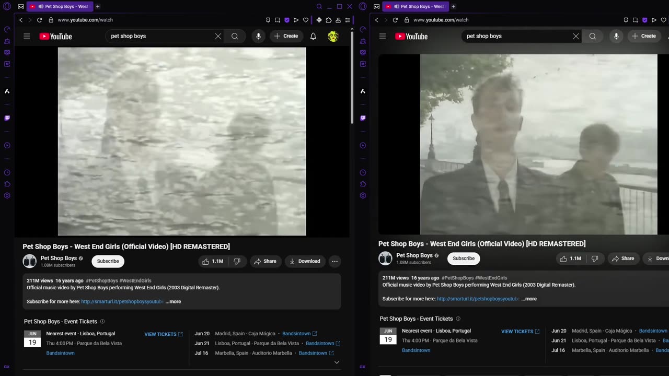Image resolution: width=669 pixels, height=376 pixels.
Task: Open ad blocker shield in left window
Action: click(287, 20)
